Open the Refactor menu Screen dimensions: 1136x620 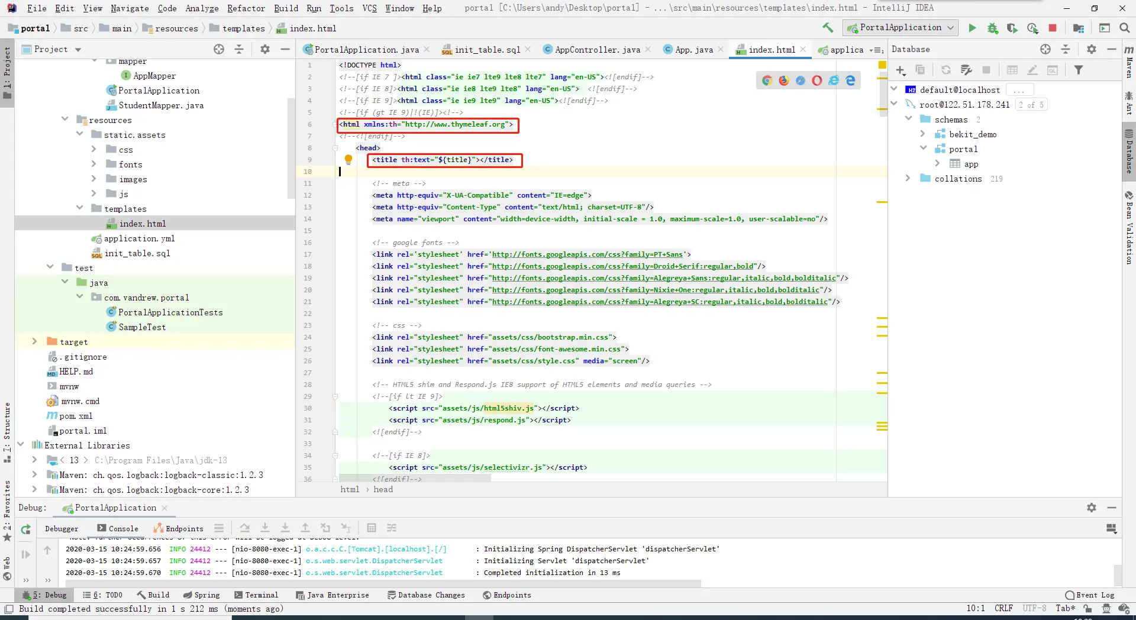246,8
